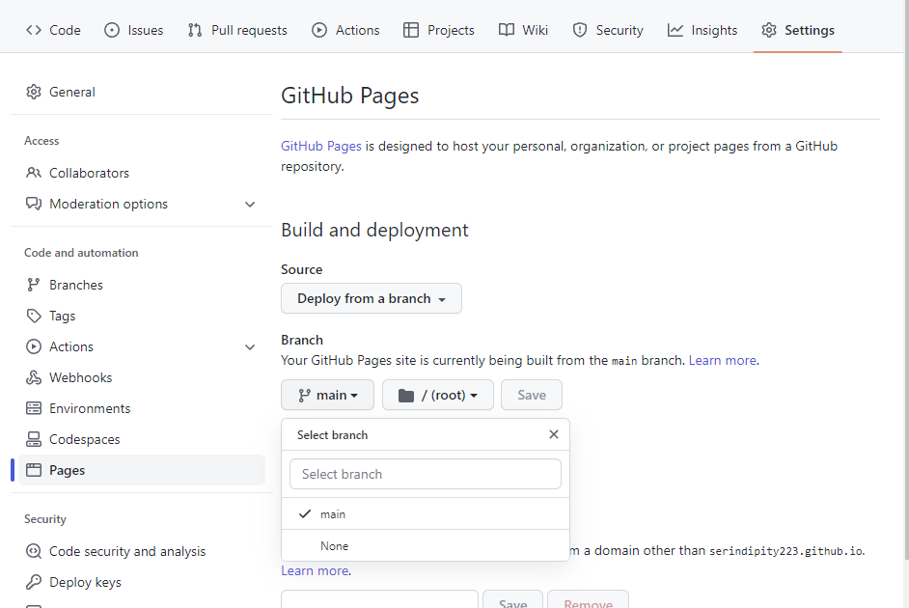Open the Insights tab
Screen dimensions: 909x608
[702, 30]
